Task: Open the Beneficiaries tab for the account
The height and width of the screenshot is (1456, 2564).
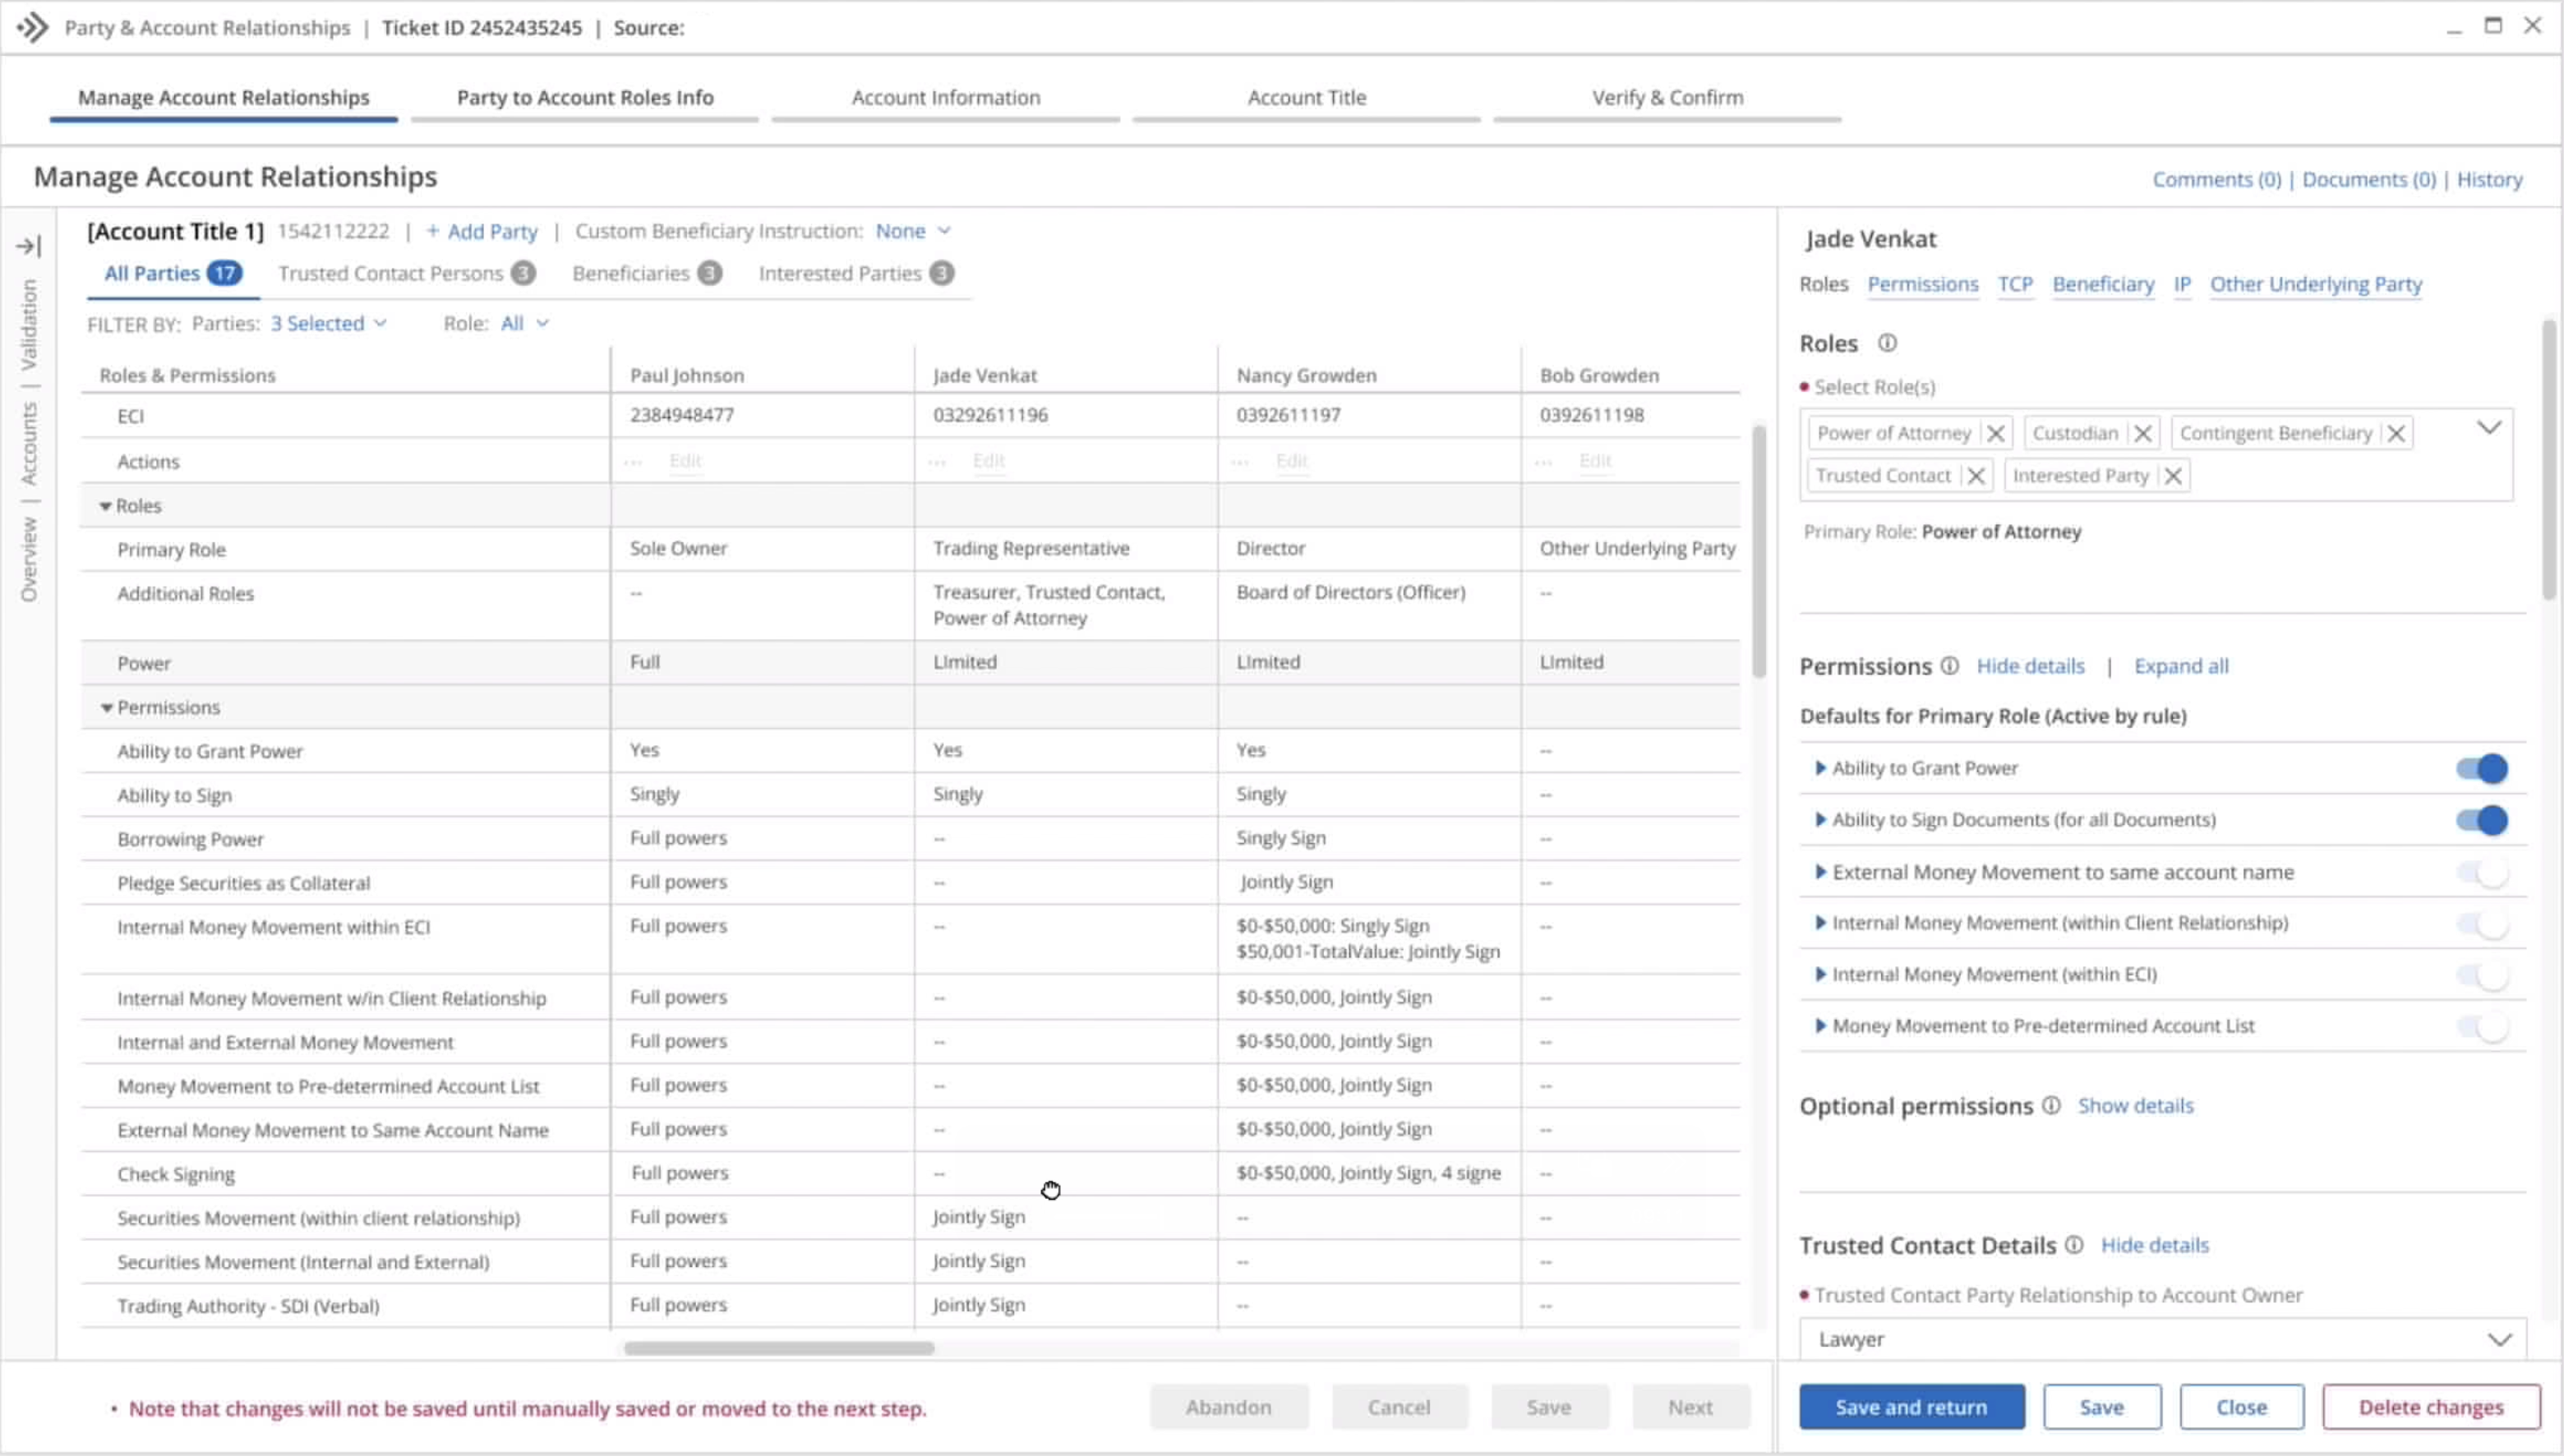Action: pos(632,273)
